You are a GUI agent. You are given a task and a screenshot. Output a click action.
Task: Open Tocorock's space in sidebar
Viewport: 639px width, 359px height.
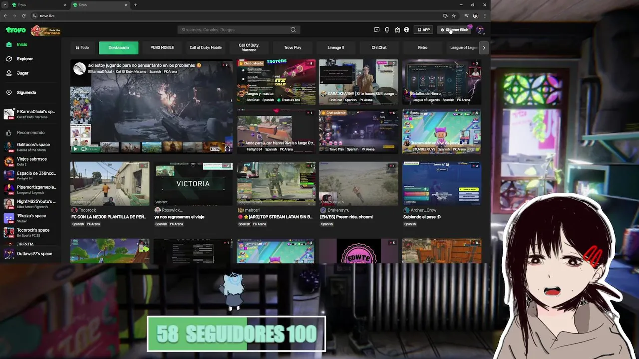tap(30, 232)
